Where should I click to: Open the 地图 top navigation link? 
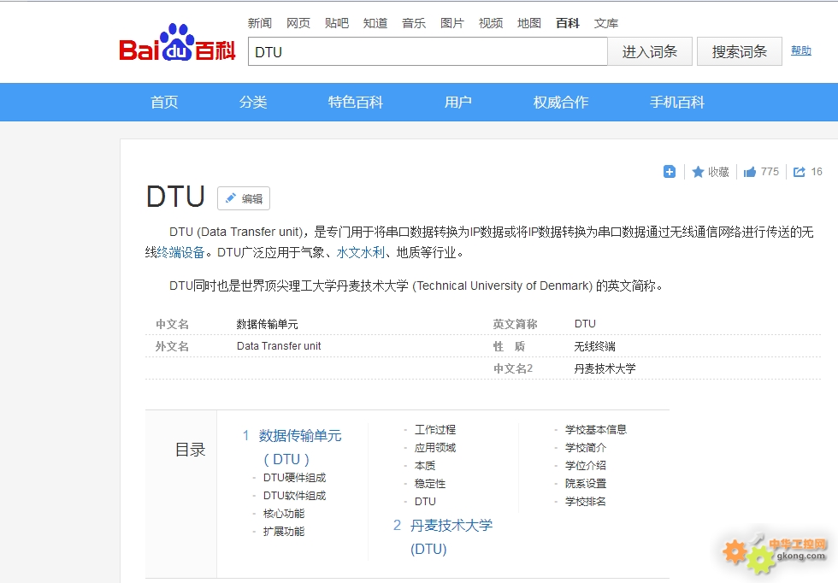click(x=529, y=23)
